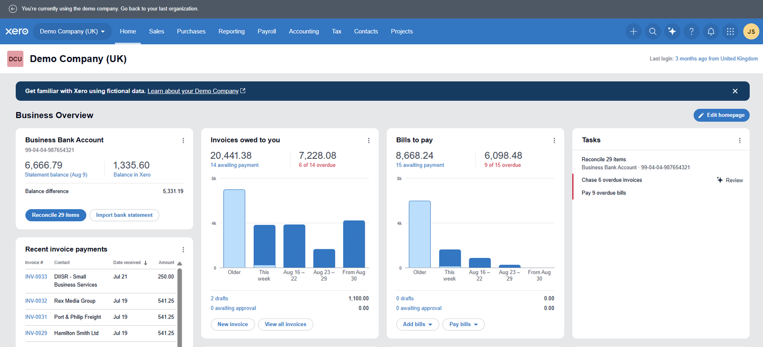The height and width of the screenshot is (347, 763).
Task: Click New invoice button
Action: tap(233, 325)
